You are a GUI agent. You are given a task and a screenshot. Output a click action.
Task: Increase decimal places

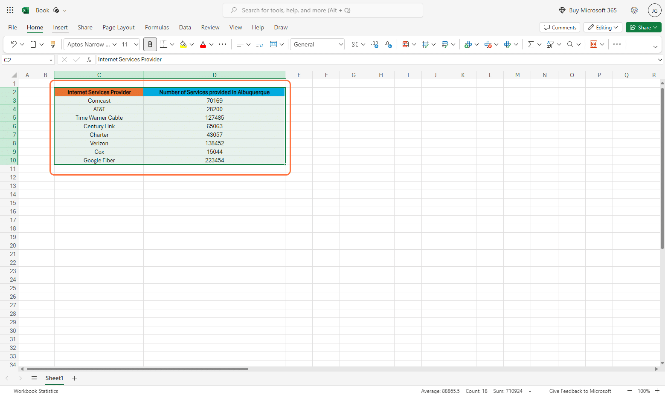[x=375, y=44]
